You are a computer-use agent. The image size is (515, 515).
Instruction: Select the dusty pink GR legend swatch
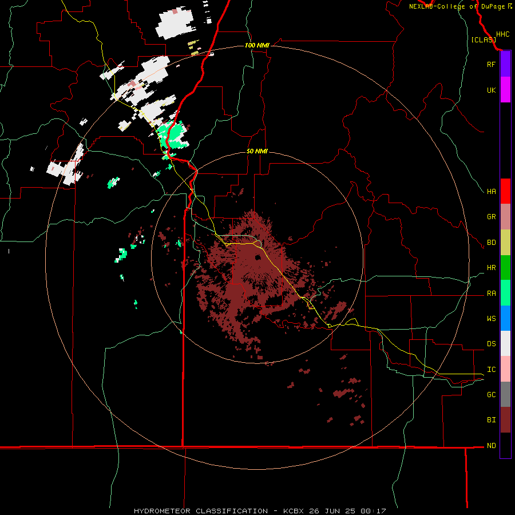[x=505, y=217]
